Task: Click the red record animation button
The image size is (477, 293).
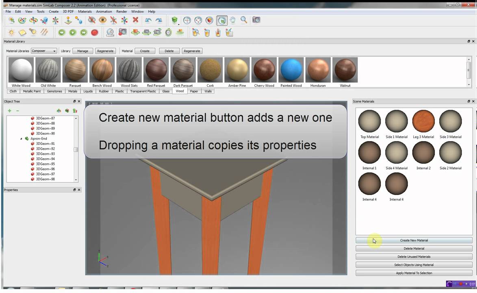Action: [x=95, y=32]
